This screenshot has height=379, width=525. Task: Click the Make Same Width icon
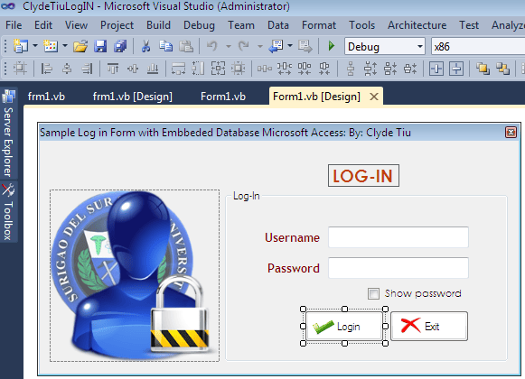(x=178, y=69)
